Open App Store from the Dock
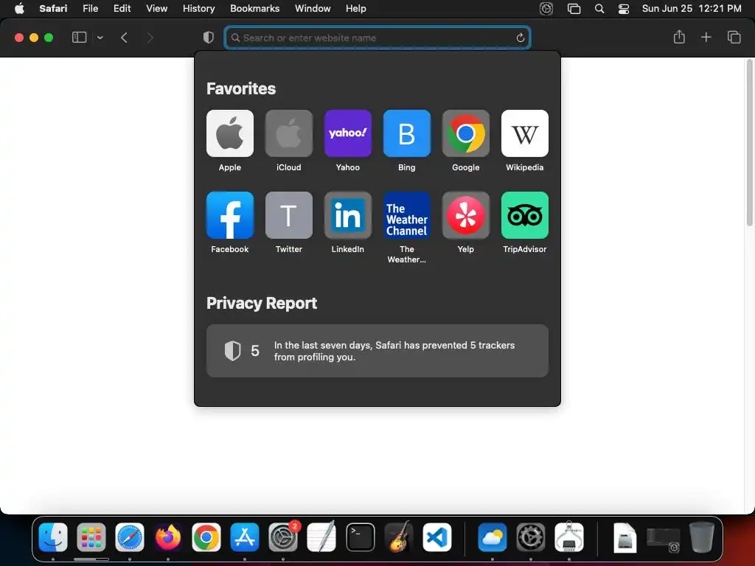The image size is (755, 566). tap(245, 537)
